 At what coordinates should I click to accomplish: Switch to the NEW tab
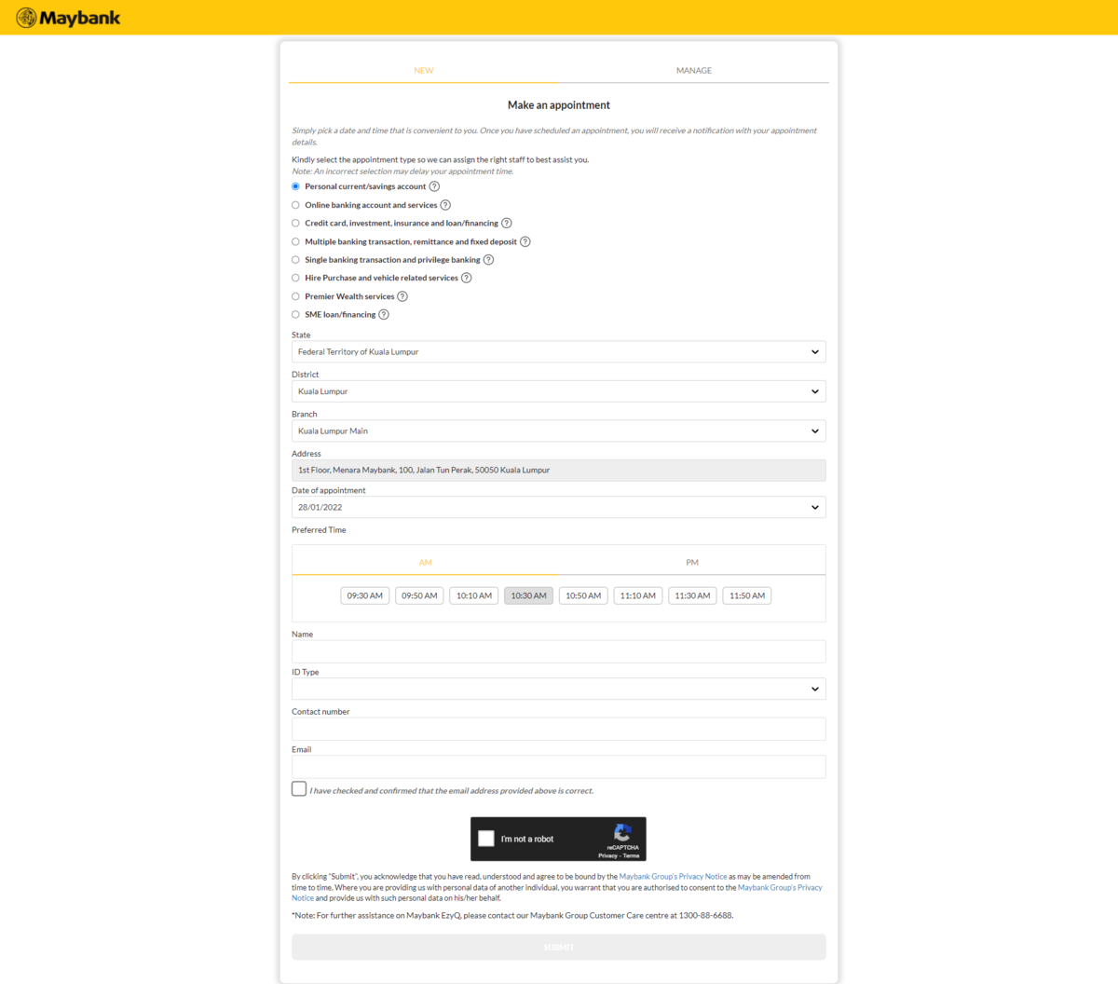pyautogui.click(x=424, y=71)
